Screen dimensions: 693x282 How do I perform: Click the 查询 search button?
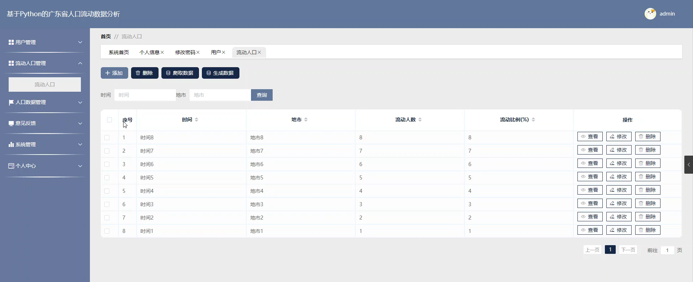coord(262,95)
